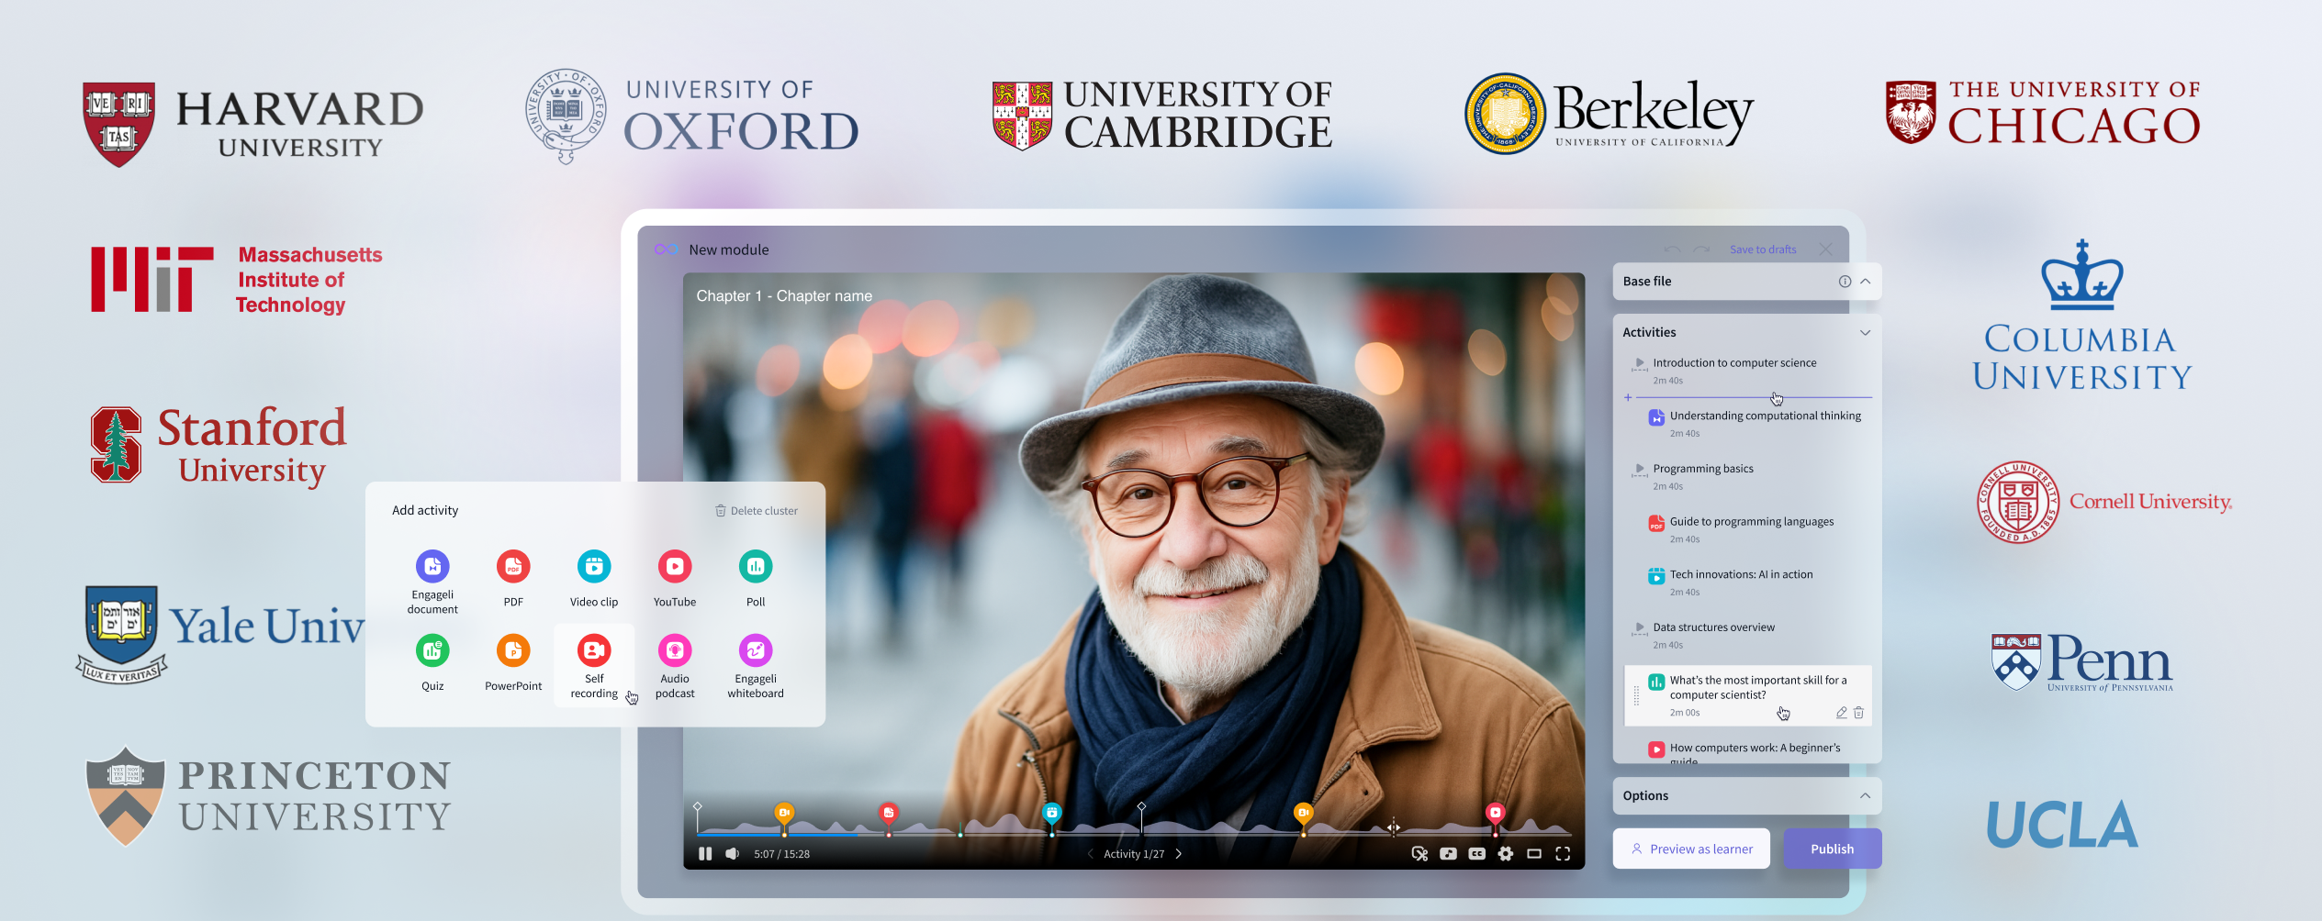Grab drag handle of the poll activity
Screen dimensions: 2322x921
click(1636, 696)
